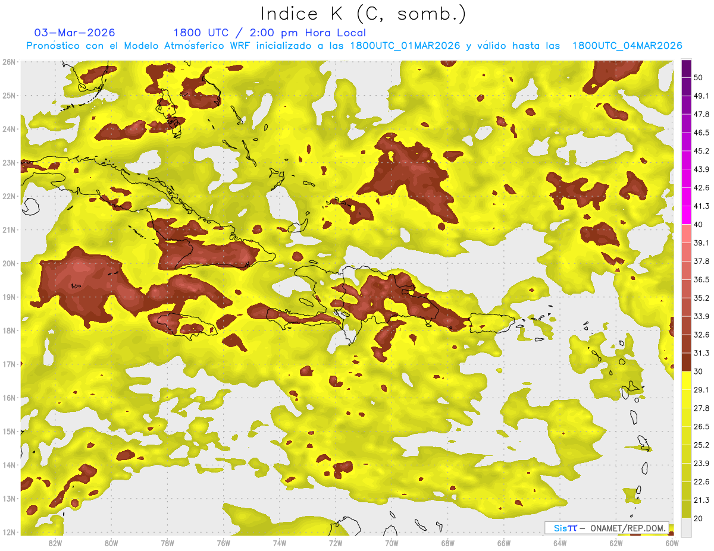The image size is (714, 551).
Task: Click the '74W' longitude label
Action: (279, 543)
